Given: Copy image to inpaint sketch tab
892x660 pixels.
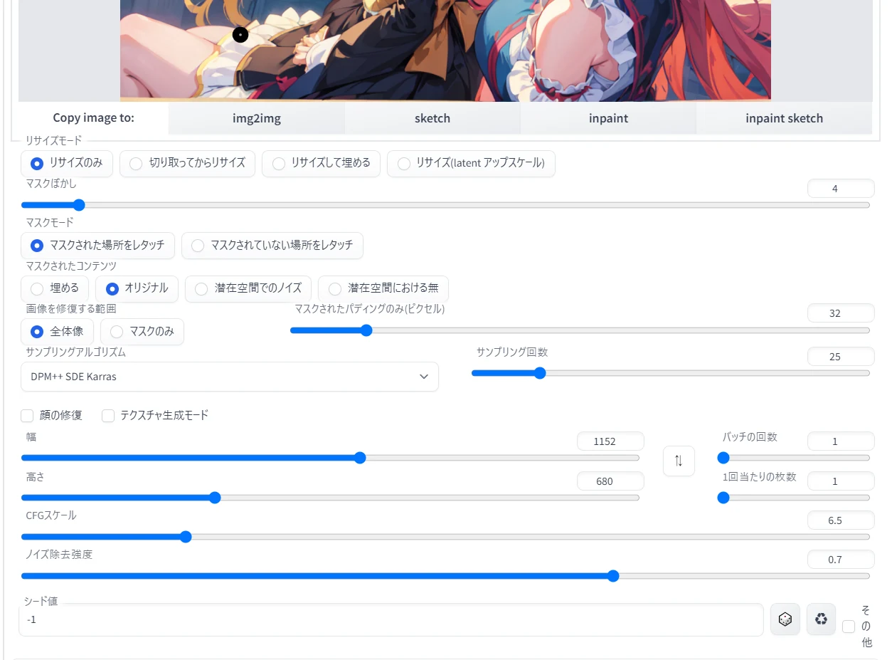Looking at the screenshot, I should 784,118.
